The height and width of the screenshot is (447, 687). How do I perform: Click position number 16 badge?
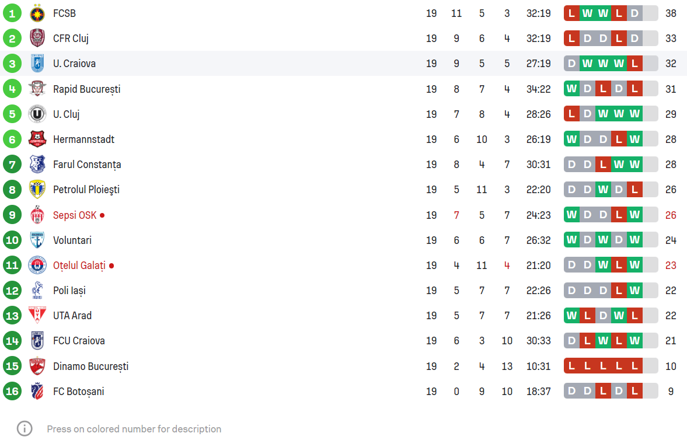click(x=12, y=392)
